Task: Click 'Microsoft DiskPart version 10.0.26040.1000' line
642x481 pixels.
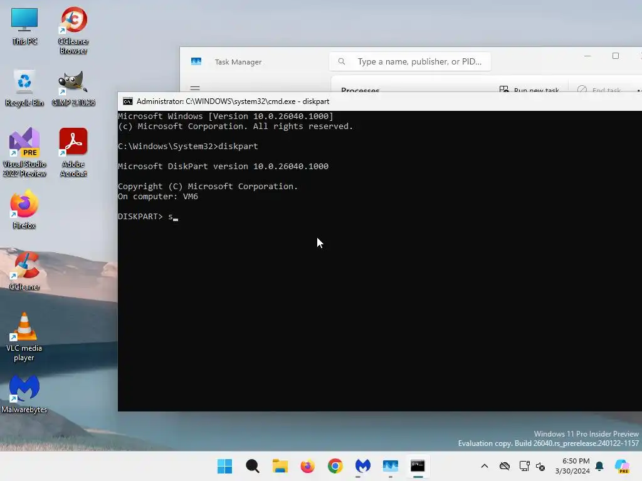Action: tap(223, 166)
